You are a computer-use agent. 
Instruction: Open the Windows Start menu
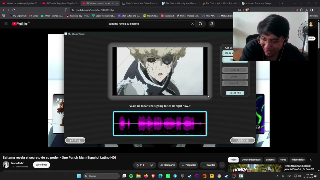[x=79, y=176]
